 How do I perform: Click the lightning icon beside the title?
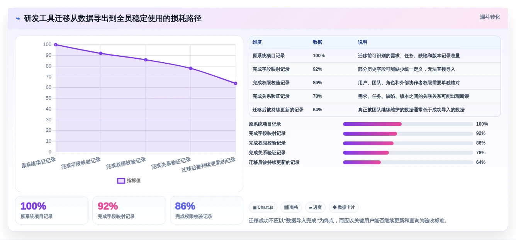pyautogui.click(x=18, y=19)
